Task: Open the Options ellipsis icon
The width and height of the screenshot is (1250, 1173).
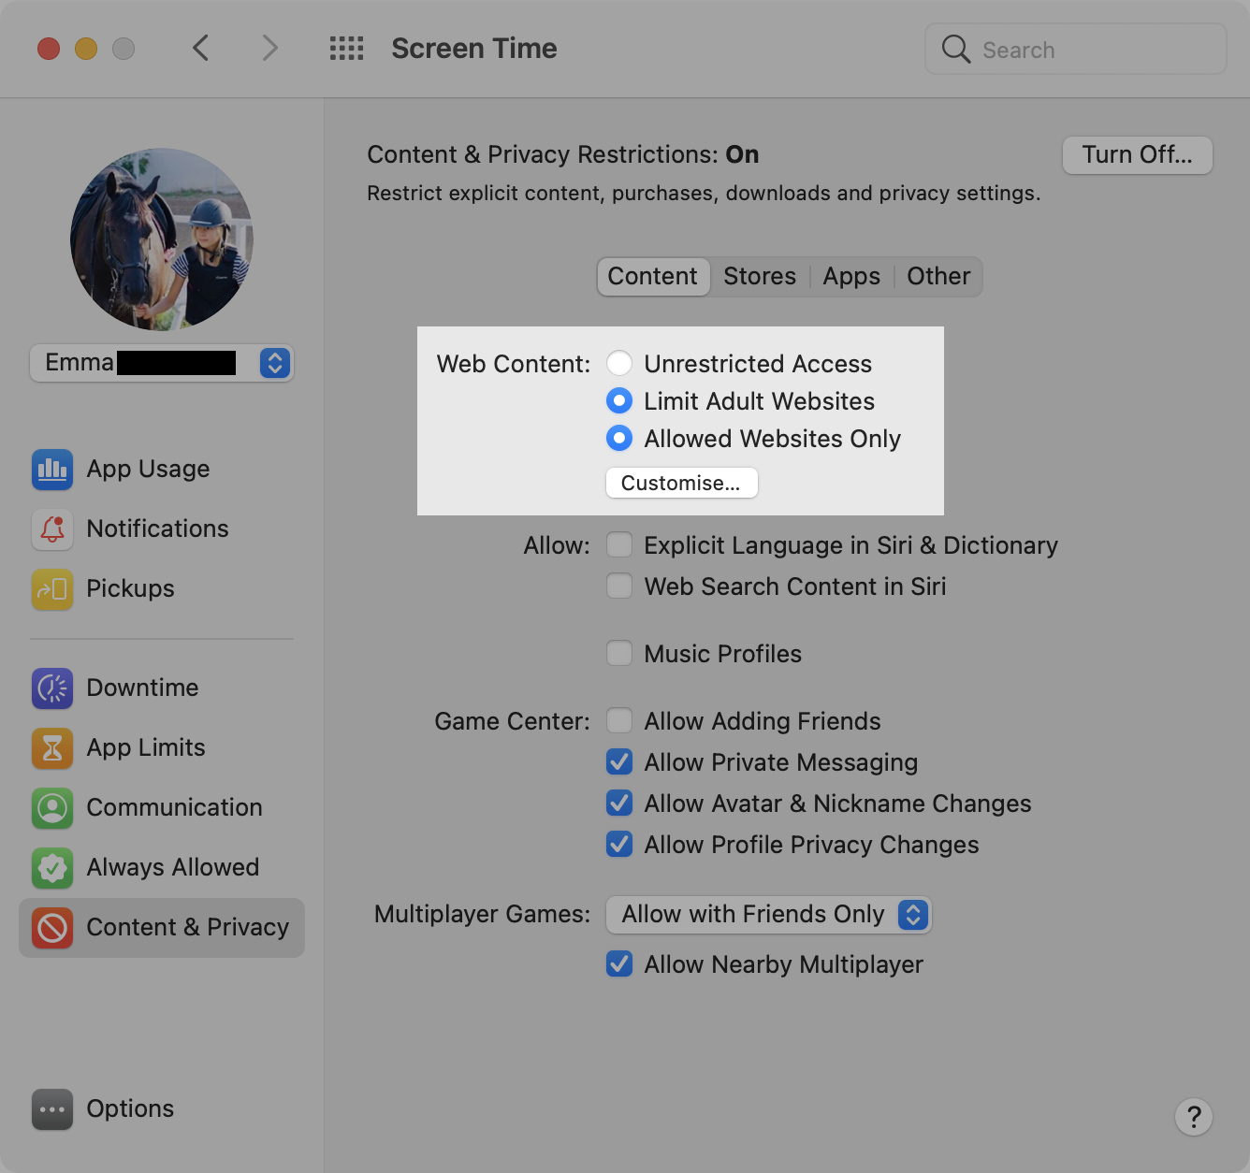Action: point(52,1109)
